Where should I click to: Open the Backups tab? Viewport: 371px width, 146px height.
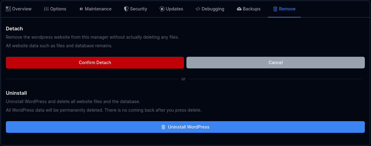(x=252, y=9)
